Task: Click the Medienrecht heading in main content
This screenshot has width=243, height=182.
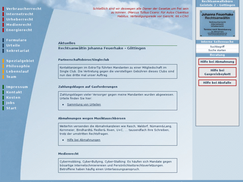Action: point(68,154)
